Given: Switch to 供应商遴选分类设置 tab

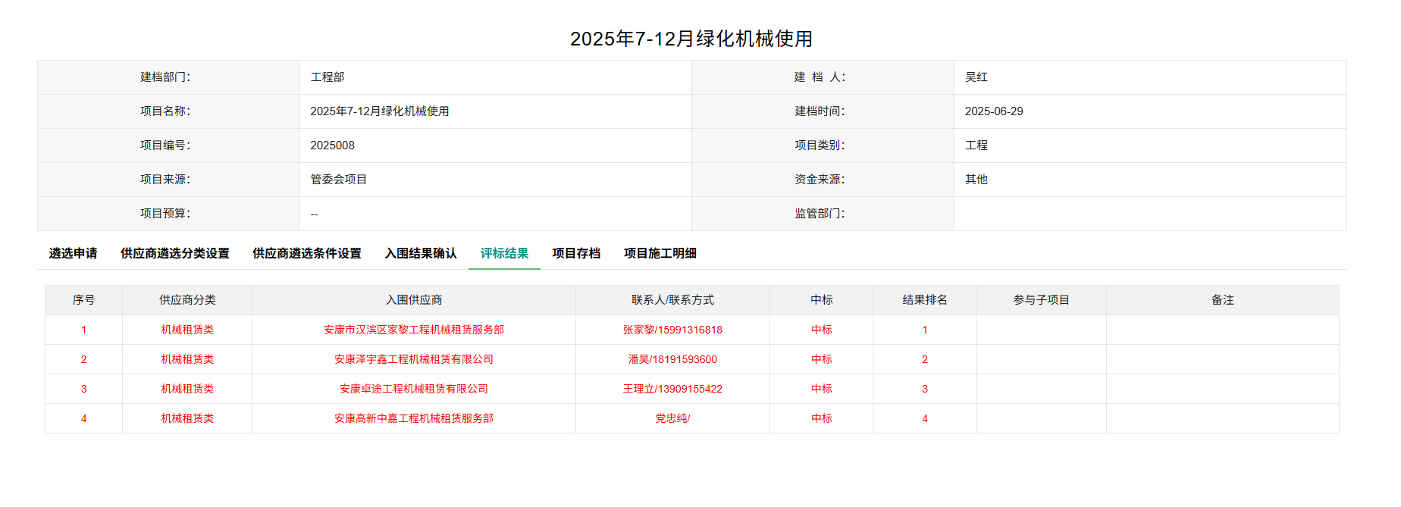Looking at the screenshot, I should [174, 253].
